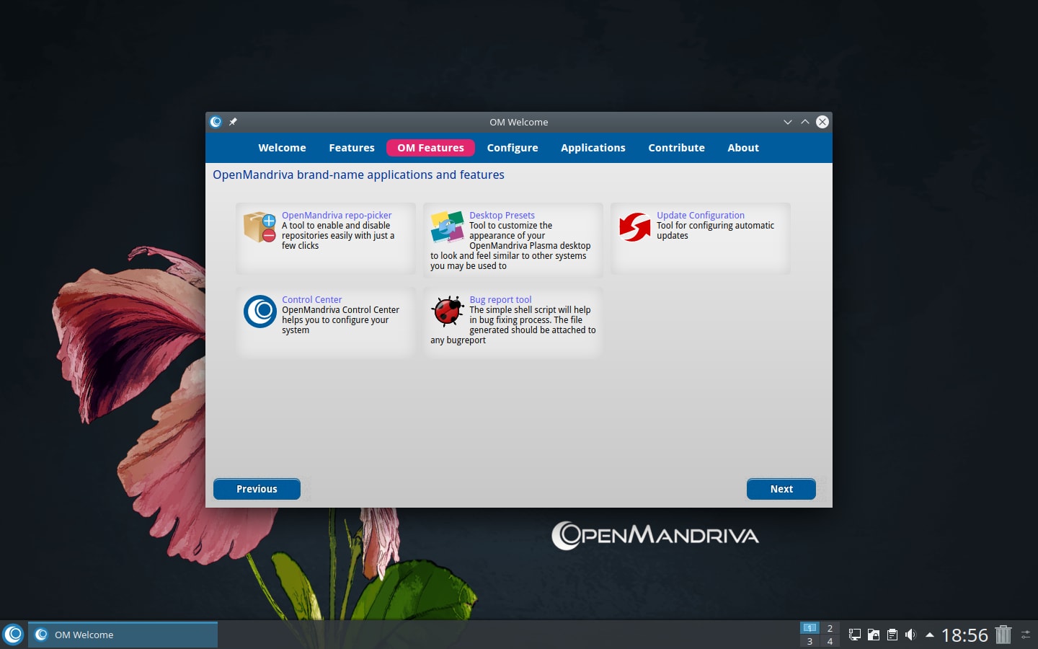The width and height of the screenshot is (1038, 649).
Task: Open the Trash icon in the panel
Action: point(1003,635)
